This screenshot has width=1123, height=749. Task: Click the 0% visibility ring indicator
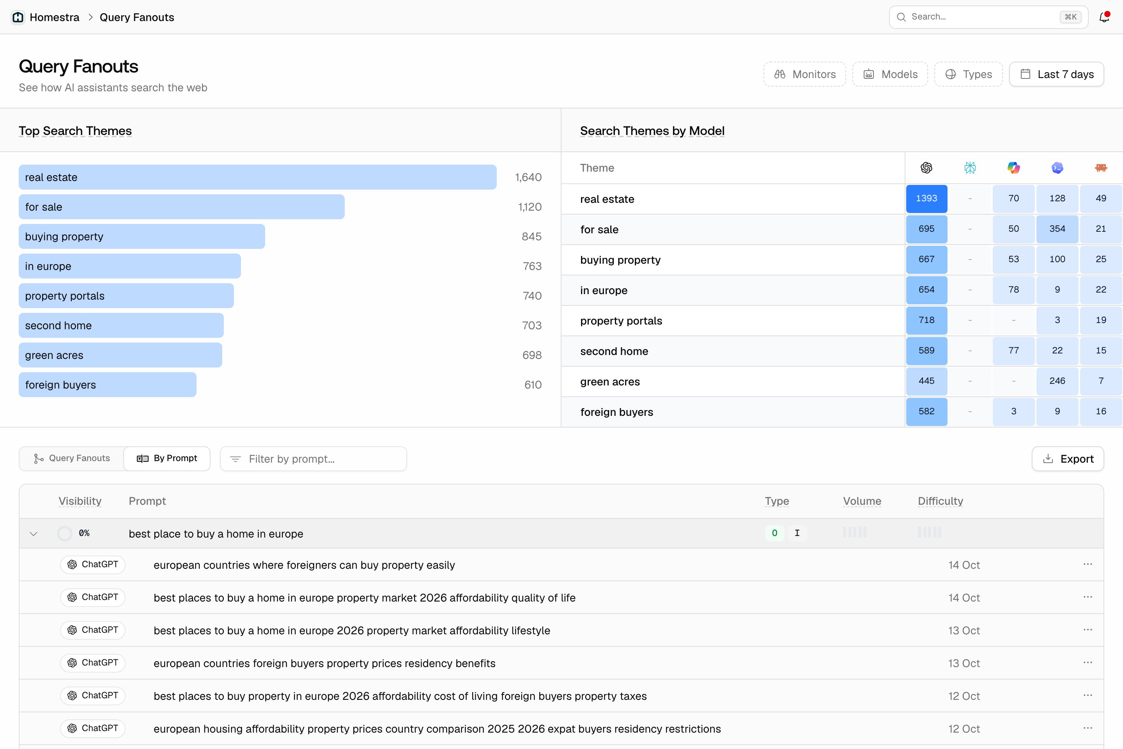tap(64, 534)
